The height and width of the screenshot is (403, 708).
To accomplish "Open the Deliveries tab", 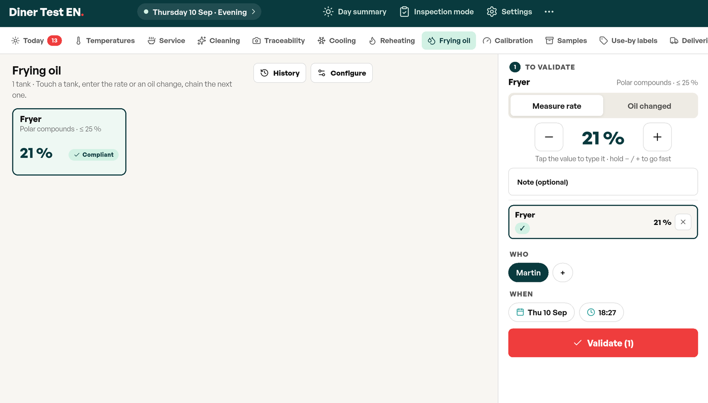I will pyautogui.click(x=689, y=41).
